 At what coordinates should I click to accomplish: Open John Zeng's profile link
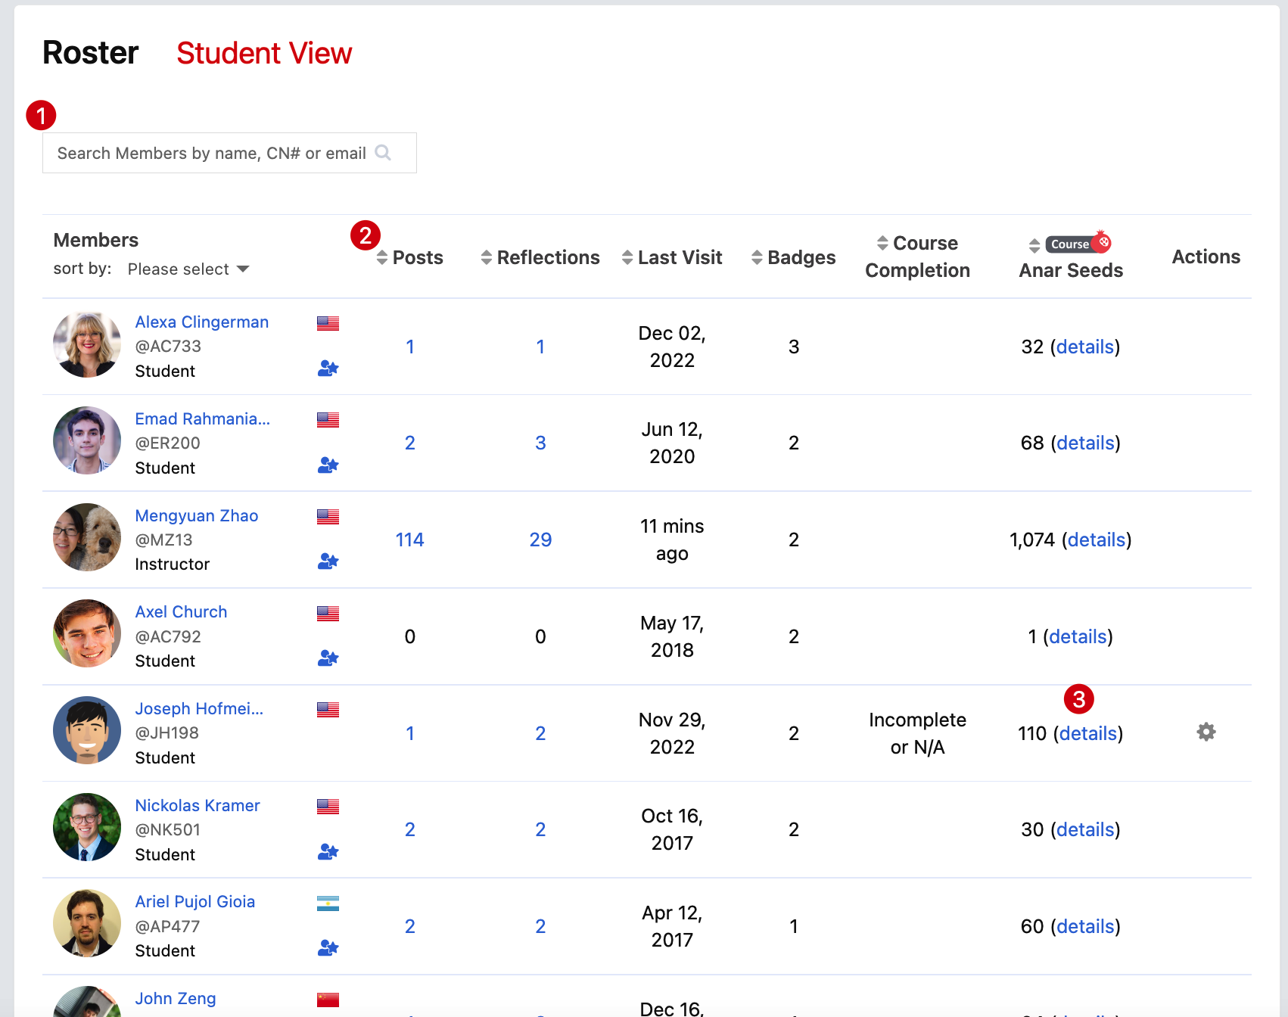click(x=176, y=998)
